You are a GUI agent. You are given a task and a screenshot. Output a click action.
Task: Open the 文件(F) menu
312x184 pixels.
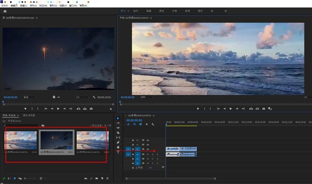coord(4,6)
